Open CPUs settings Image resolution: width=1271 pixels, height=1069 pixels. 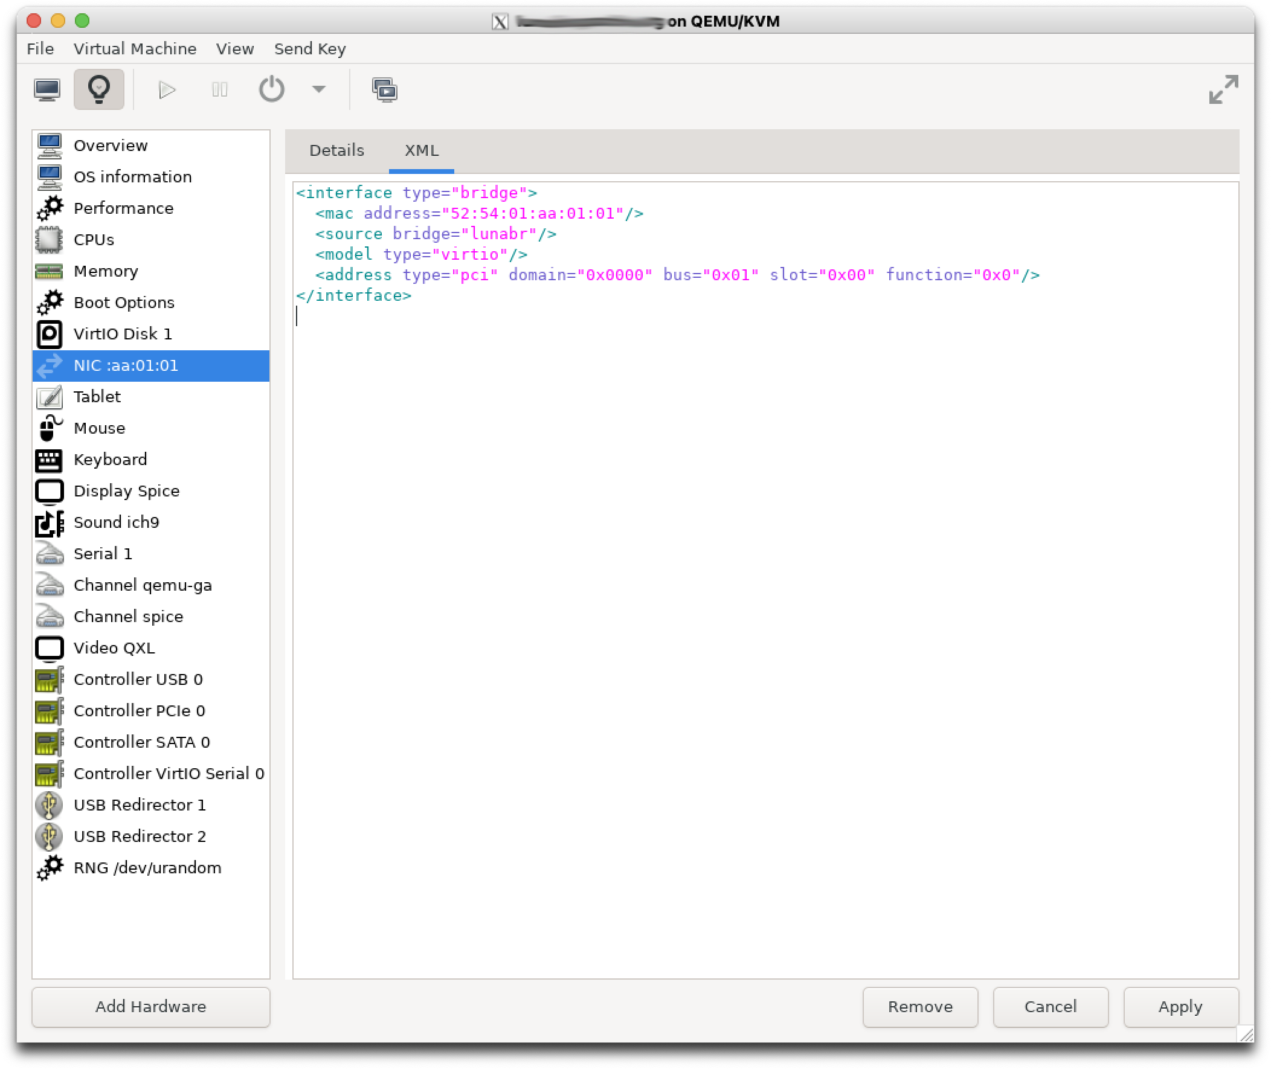click(x=152, y=240)
